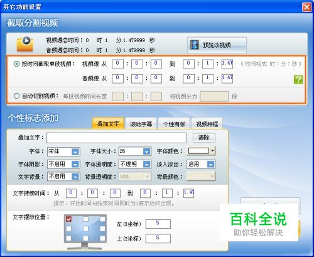Click the 背景颜色 swatch box
This screenshot has width=314, height=257.
[x=198, y=177]
